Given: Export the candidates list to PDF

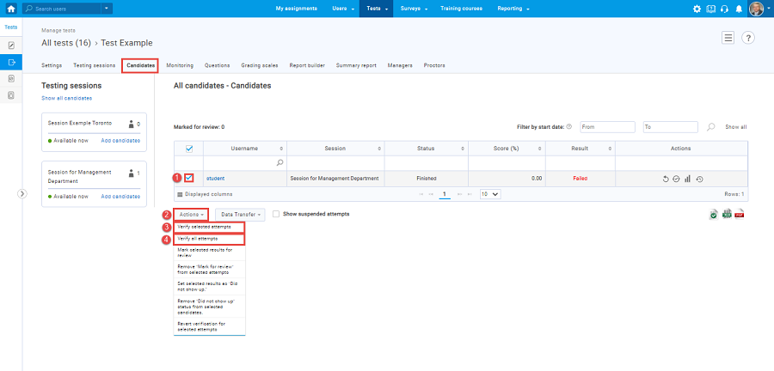Looking at the screenshot, I should tap(739, 214).
